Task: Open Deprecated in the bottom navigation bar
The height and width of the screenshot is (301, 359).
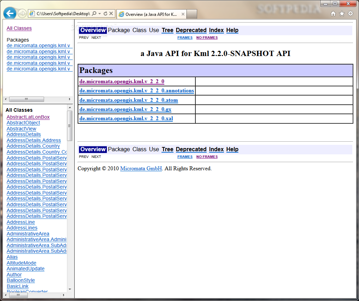Action: pyautogui.click(x=191, y=149)
